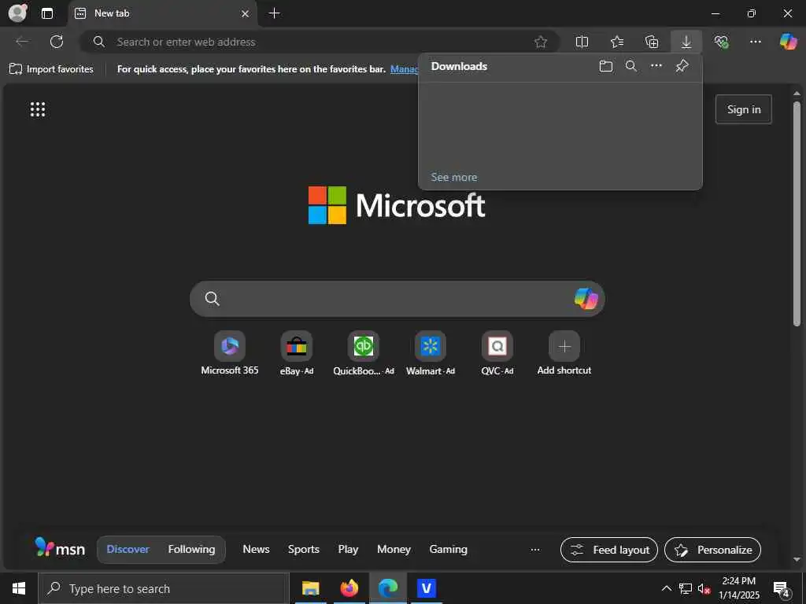Open a new tab with plus button
This screenshot has width=806, height=604.
coord(275,13)
